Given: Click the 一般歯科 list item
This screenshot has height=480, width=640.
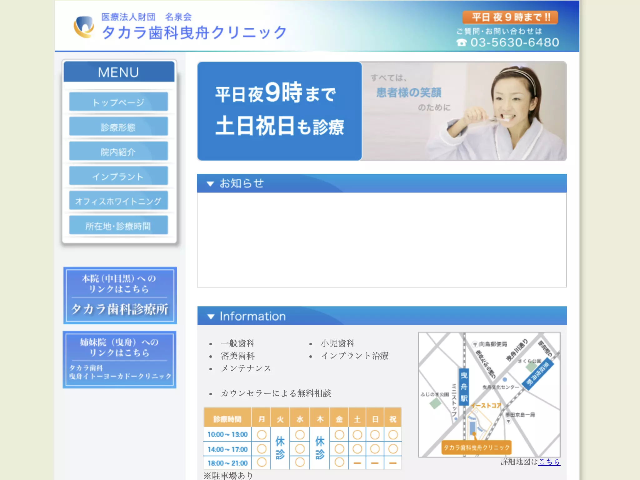Looking at the screenshot, I should (238, 343).
